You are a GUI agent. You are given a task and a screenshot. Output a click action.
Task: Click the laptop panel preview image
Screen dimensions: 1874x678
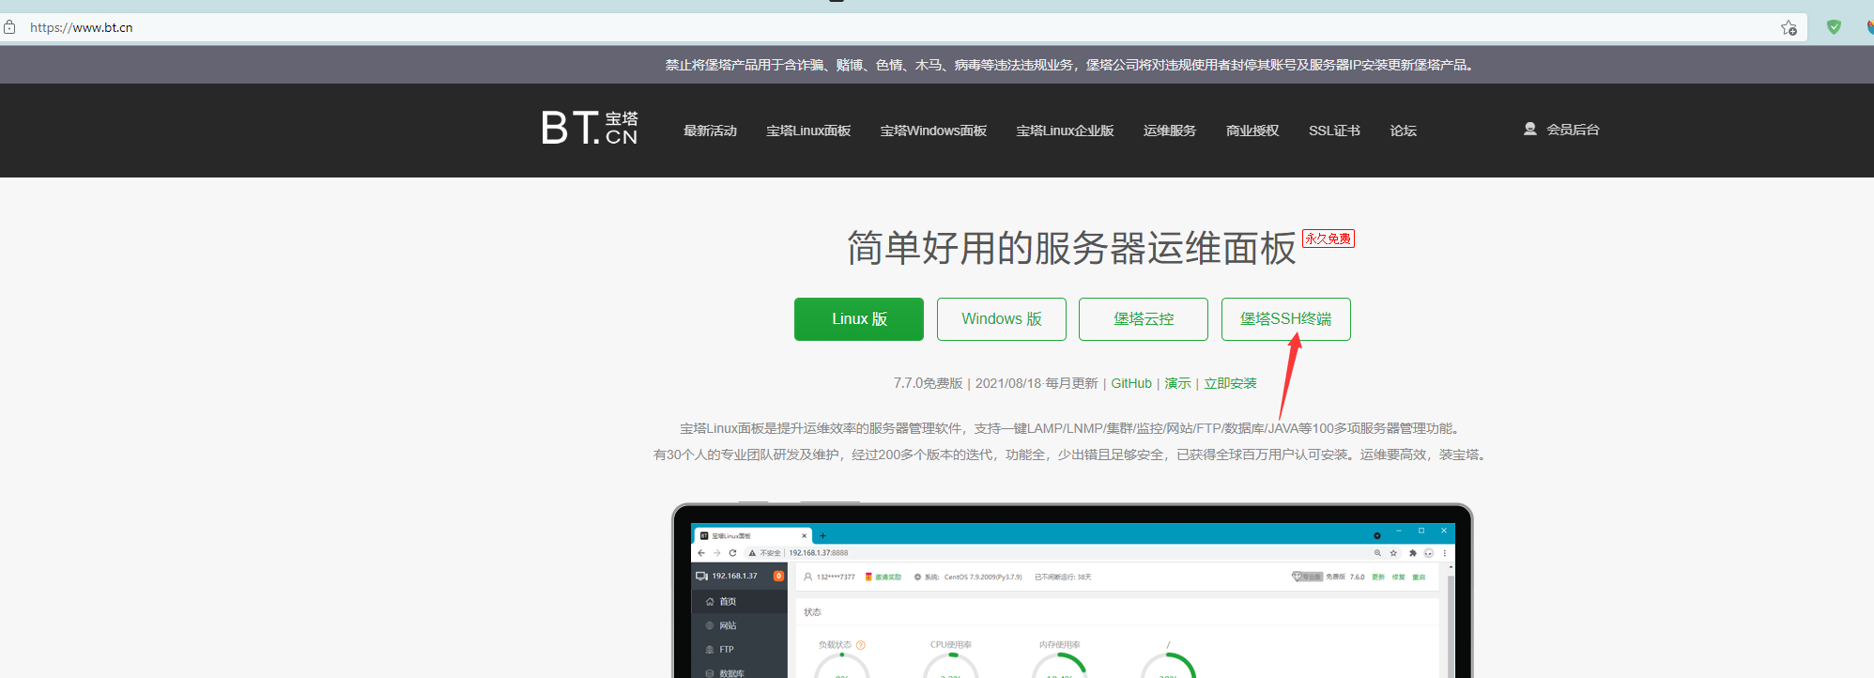(1072, 591)
